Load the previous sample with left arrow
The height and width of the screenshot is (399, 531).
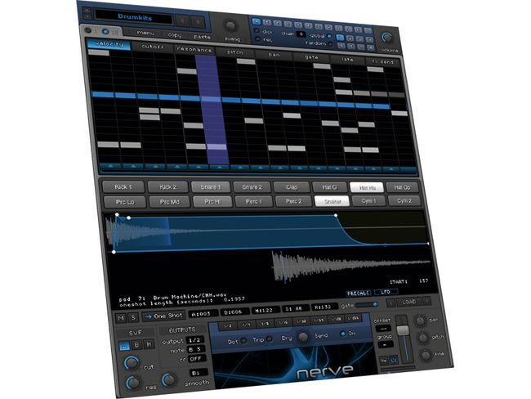[391, 302]
